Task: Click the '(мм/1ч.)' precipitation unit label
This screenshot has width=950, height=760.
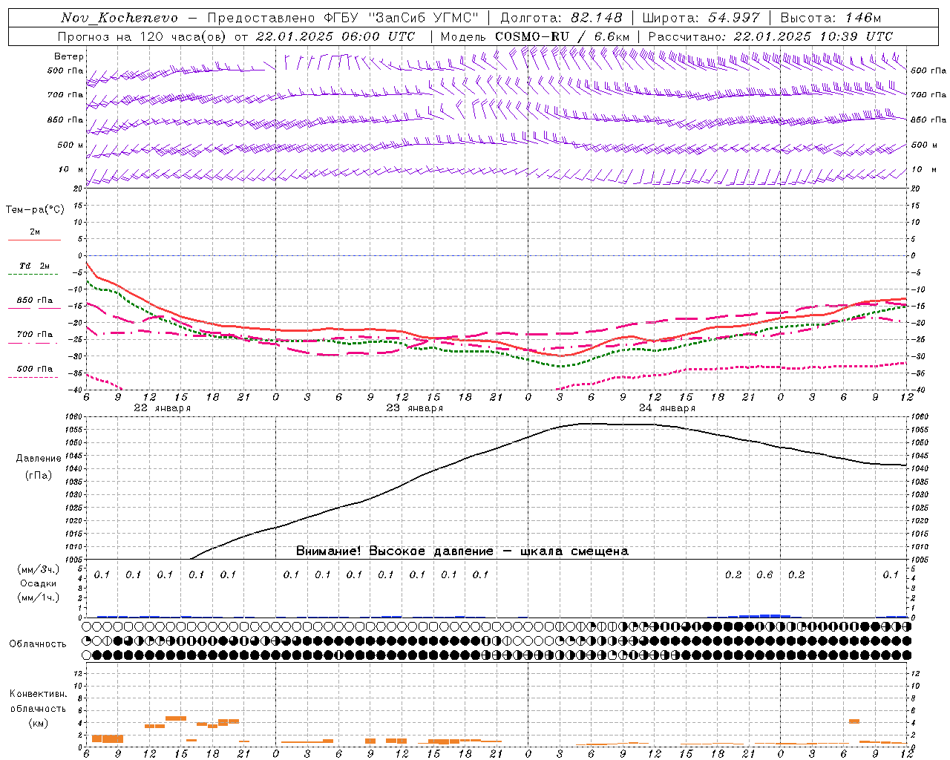Action: 39,597
